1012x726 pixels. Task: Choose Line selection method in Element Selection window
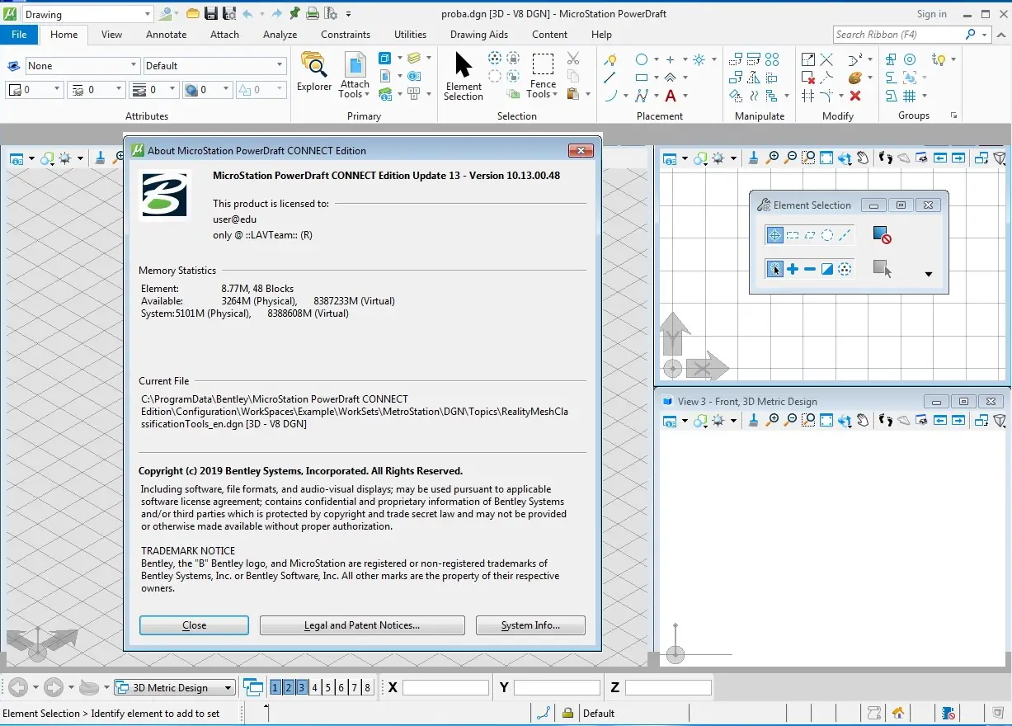point(845,235)
